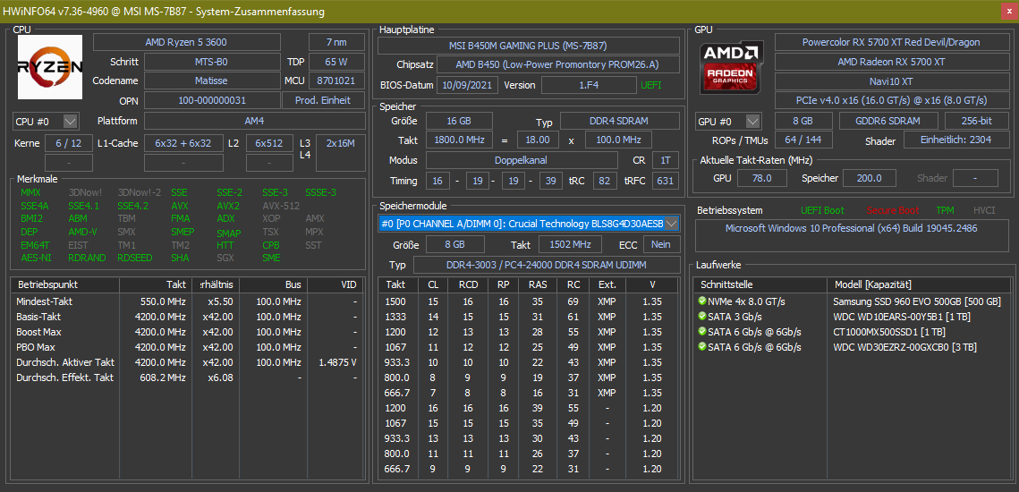Click the red Secure Boot label

[892, 210]
